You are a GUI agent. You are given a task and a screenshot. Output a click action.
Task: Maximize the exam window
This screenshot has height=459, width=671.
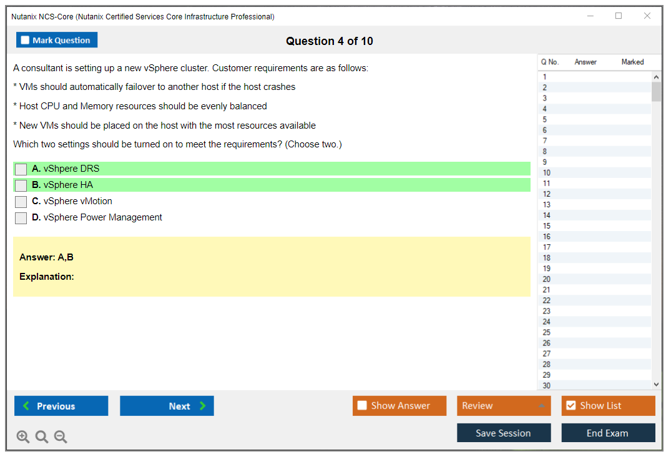point(619,16)
